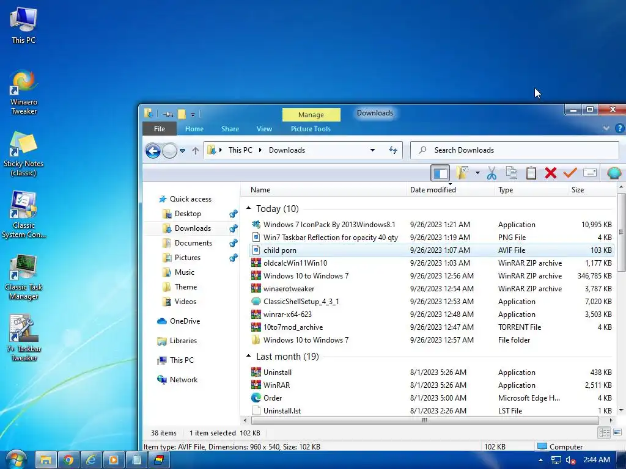Select the Classic Task Manager desktop icon

[24, 278]
